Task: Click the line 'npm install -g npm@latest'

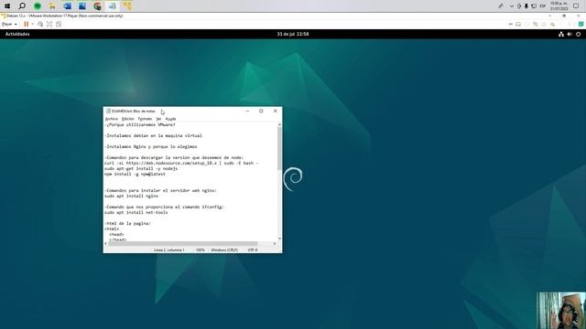Action: click(135, 174)
